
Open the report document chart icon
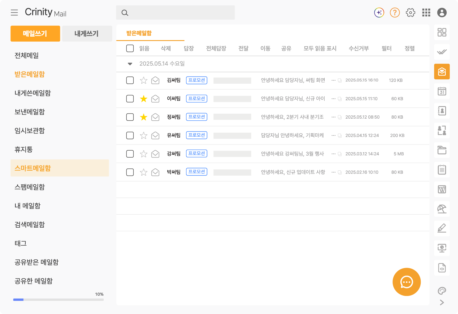tap(442, 268)
